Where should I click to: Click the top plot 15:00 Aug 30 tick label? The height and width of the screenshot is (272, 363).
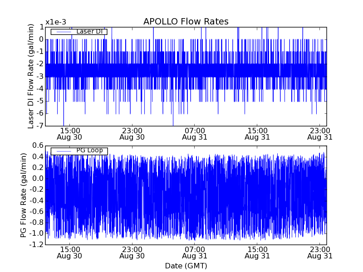point(69,134)
